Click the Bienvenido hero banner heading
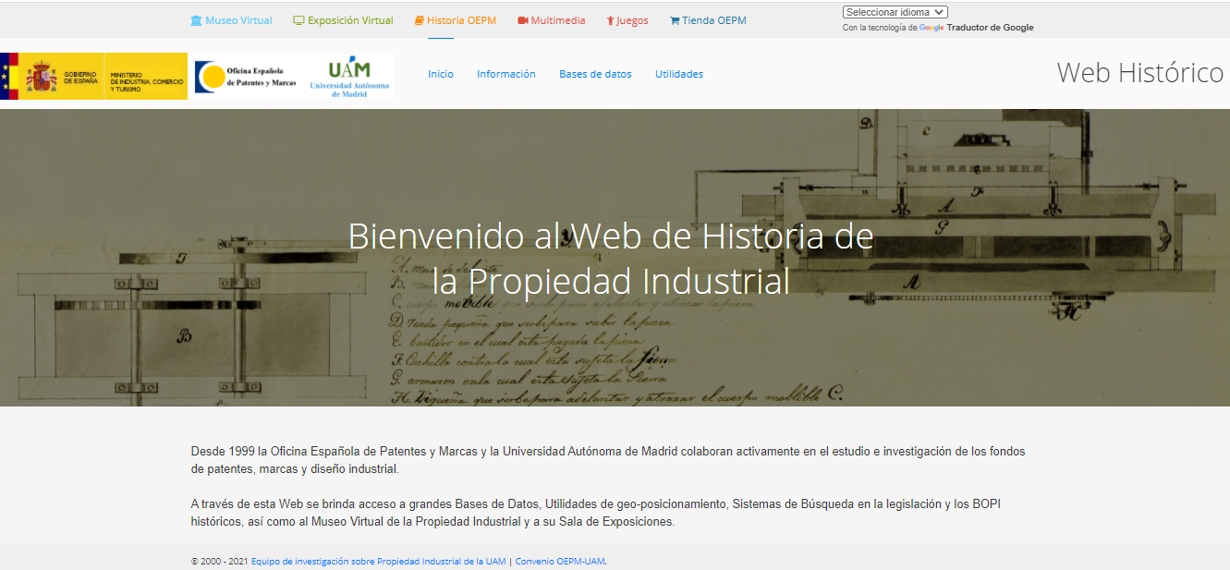 [x=611, y=259]
